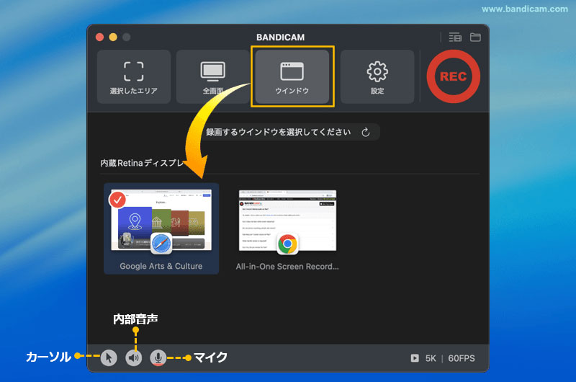Viewport: 576px width, 382px height.
Task: Minimize Bandicam with the yellow button
Action: click(113, 37)
